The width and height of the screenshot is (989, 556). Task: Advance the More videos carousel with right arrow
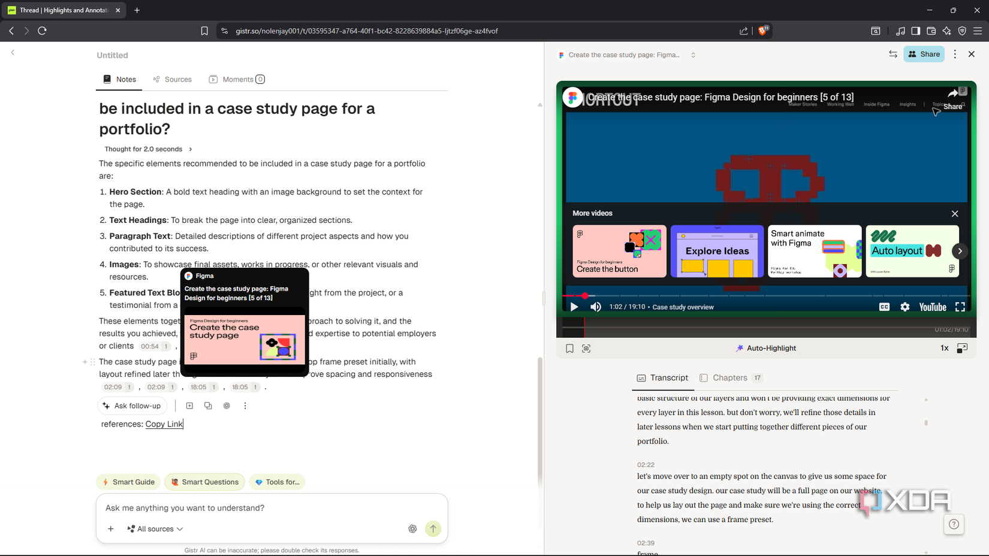(960, 251)
